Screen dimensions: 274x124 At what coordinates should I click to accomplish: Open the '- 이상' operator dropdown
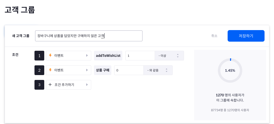(x=169, y=56)
